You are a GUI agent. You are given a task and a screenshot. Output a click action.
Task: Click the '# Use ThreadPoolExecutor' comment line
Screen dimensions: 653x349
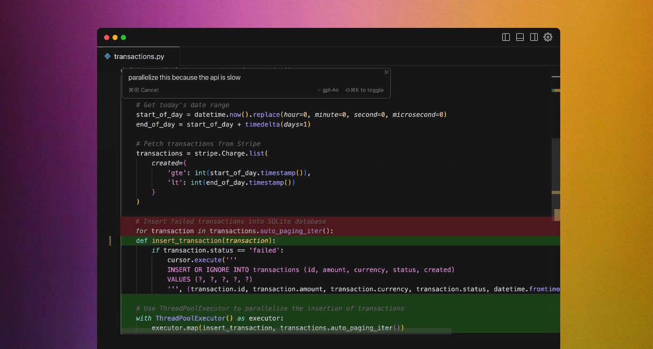coord(270,308)
